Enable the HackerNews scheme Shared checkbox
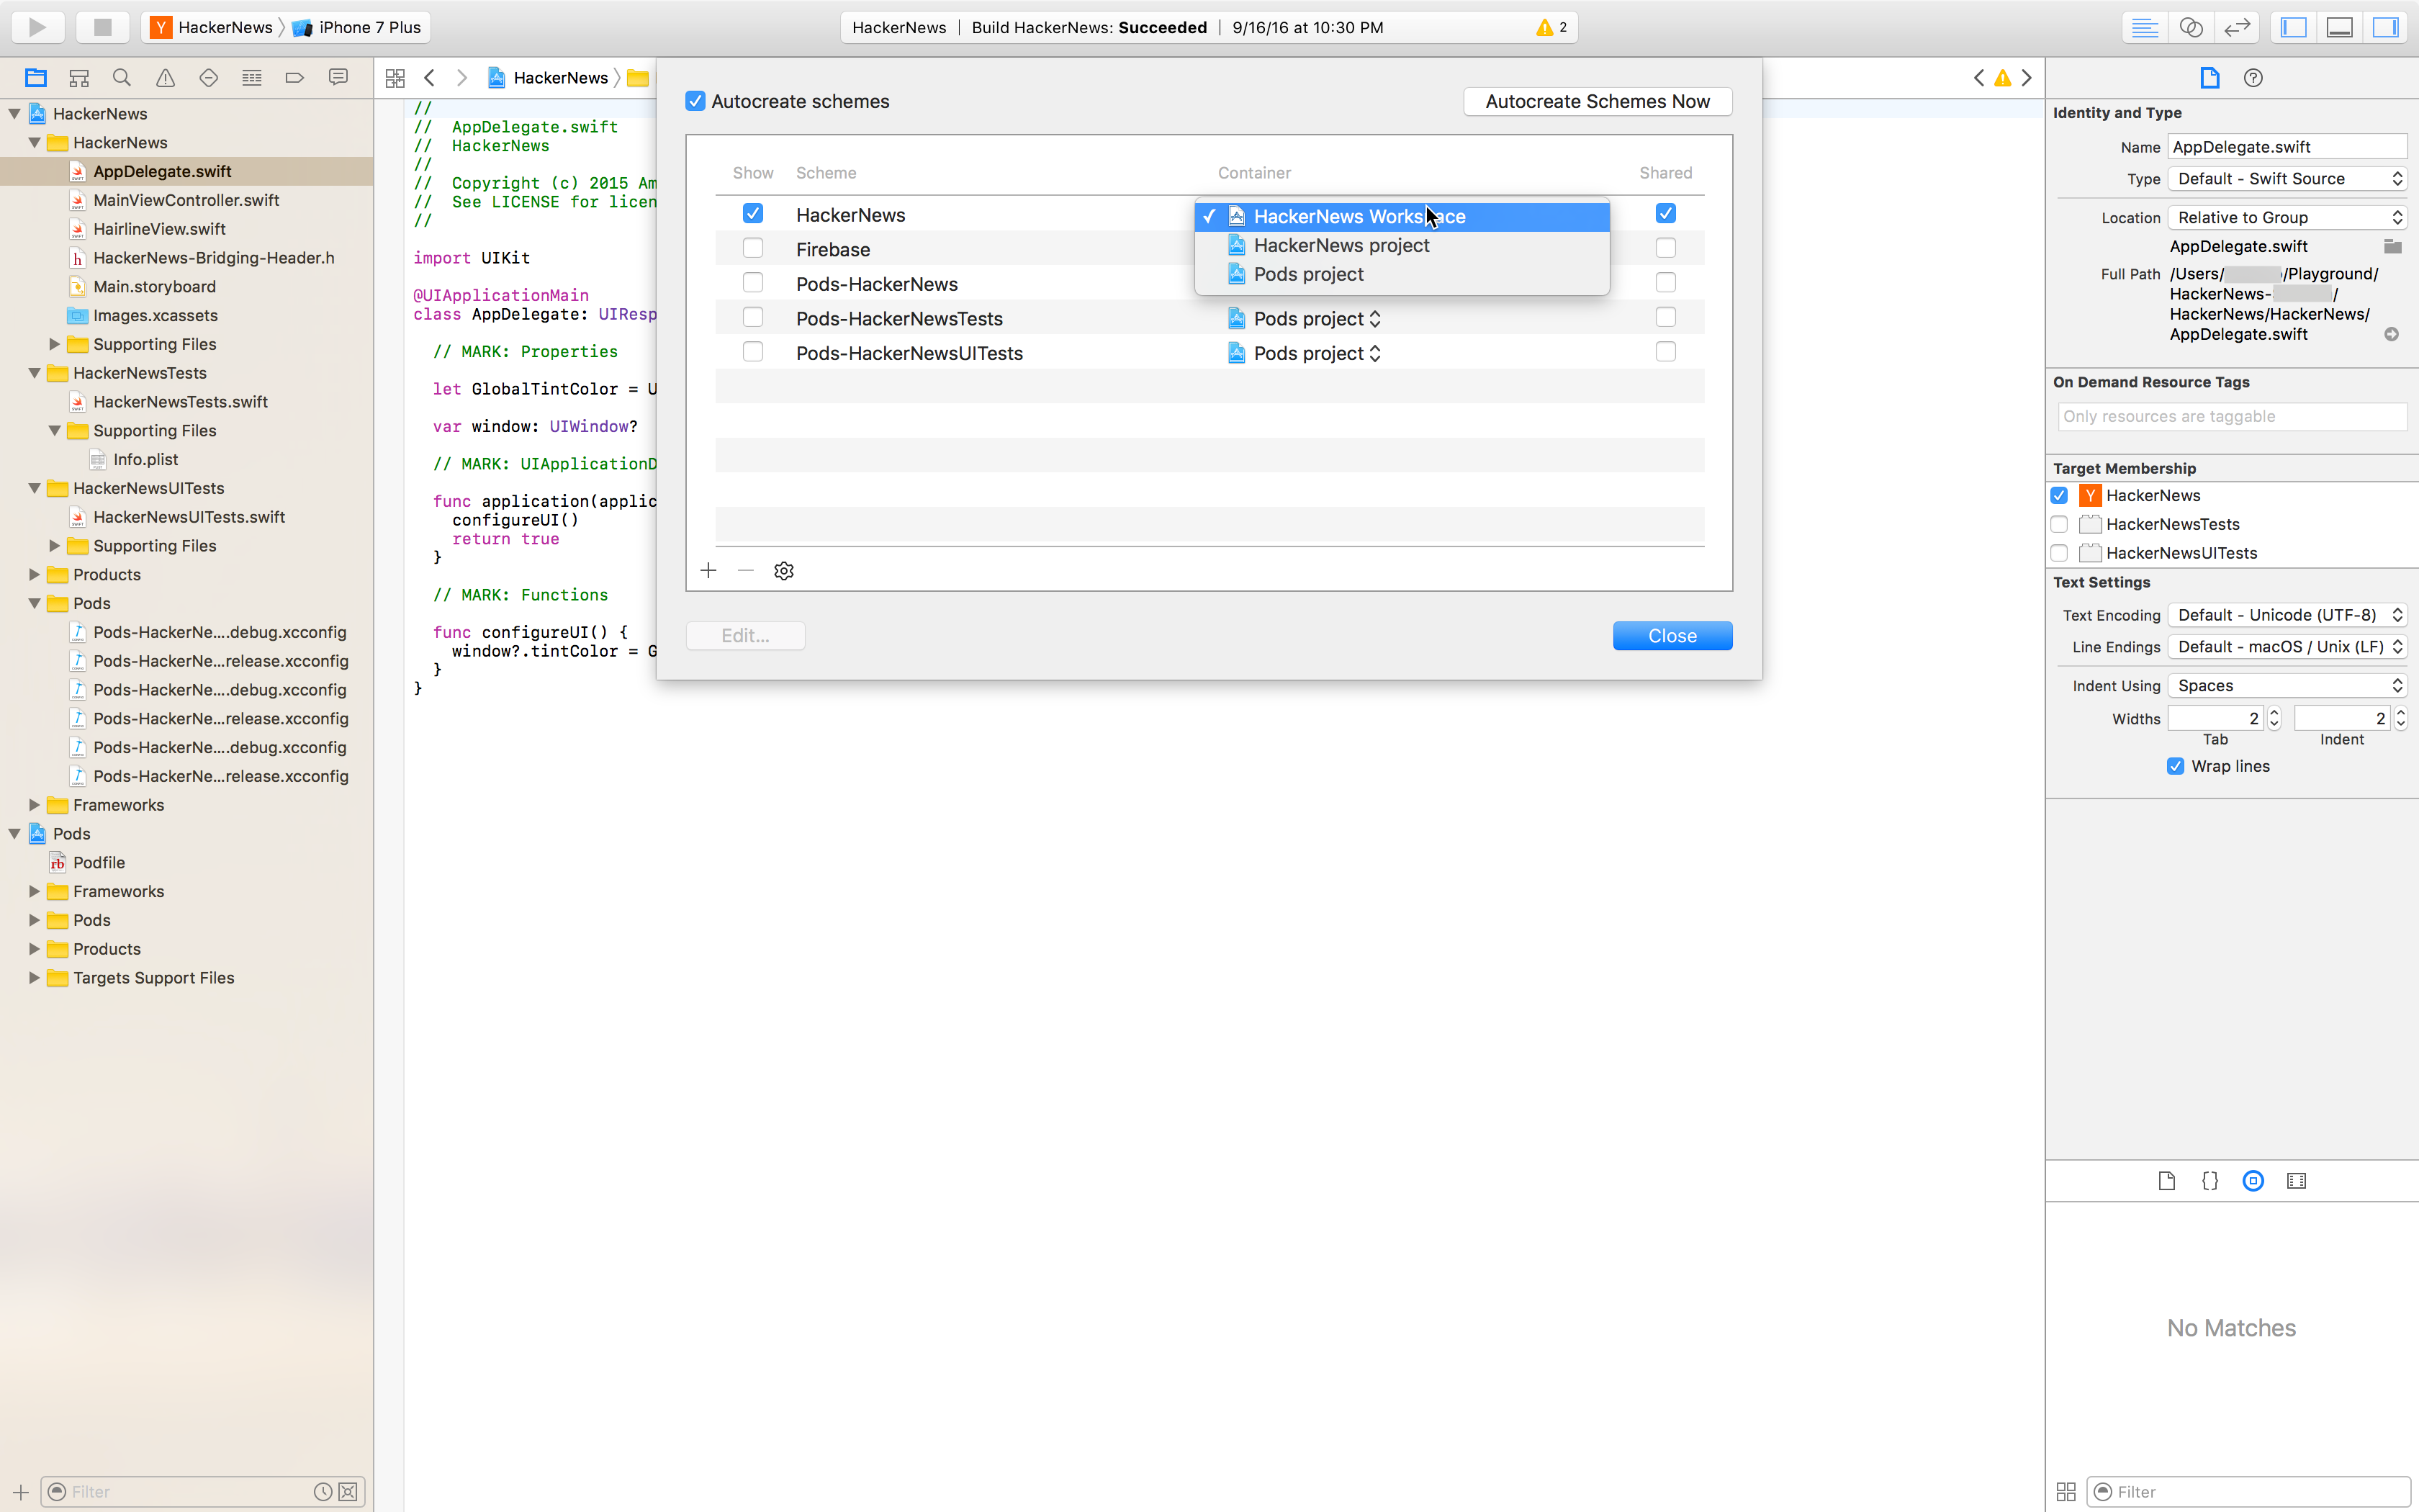The image size is (2419, 1512). 1665,212
